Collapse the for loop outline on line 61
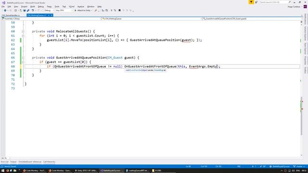This screenshot has width=308, height=173. pyautogui.click(x=23, y=36)
